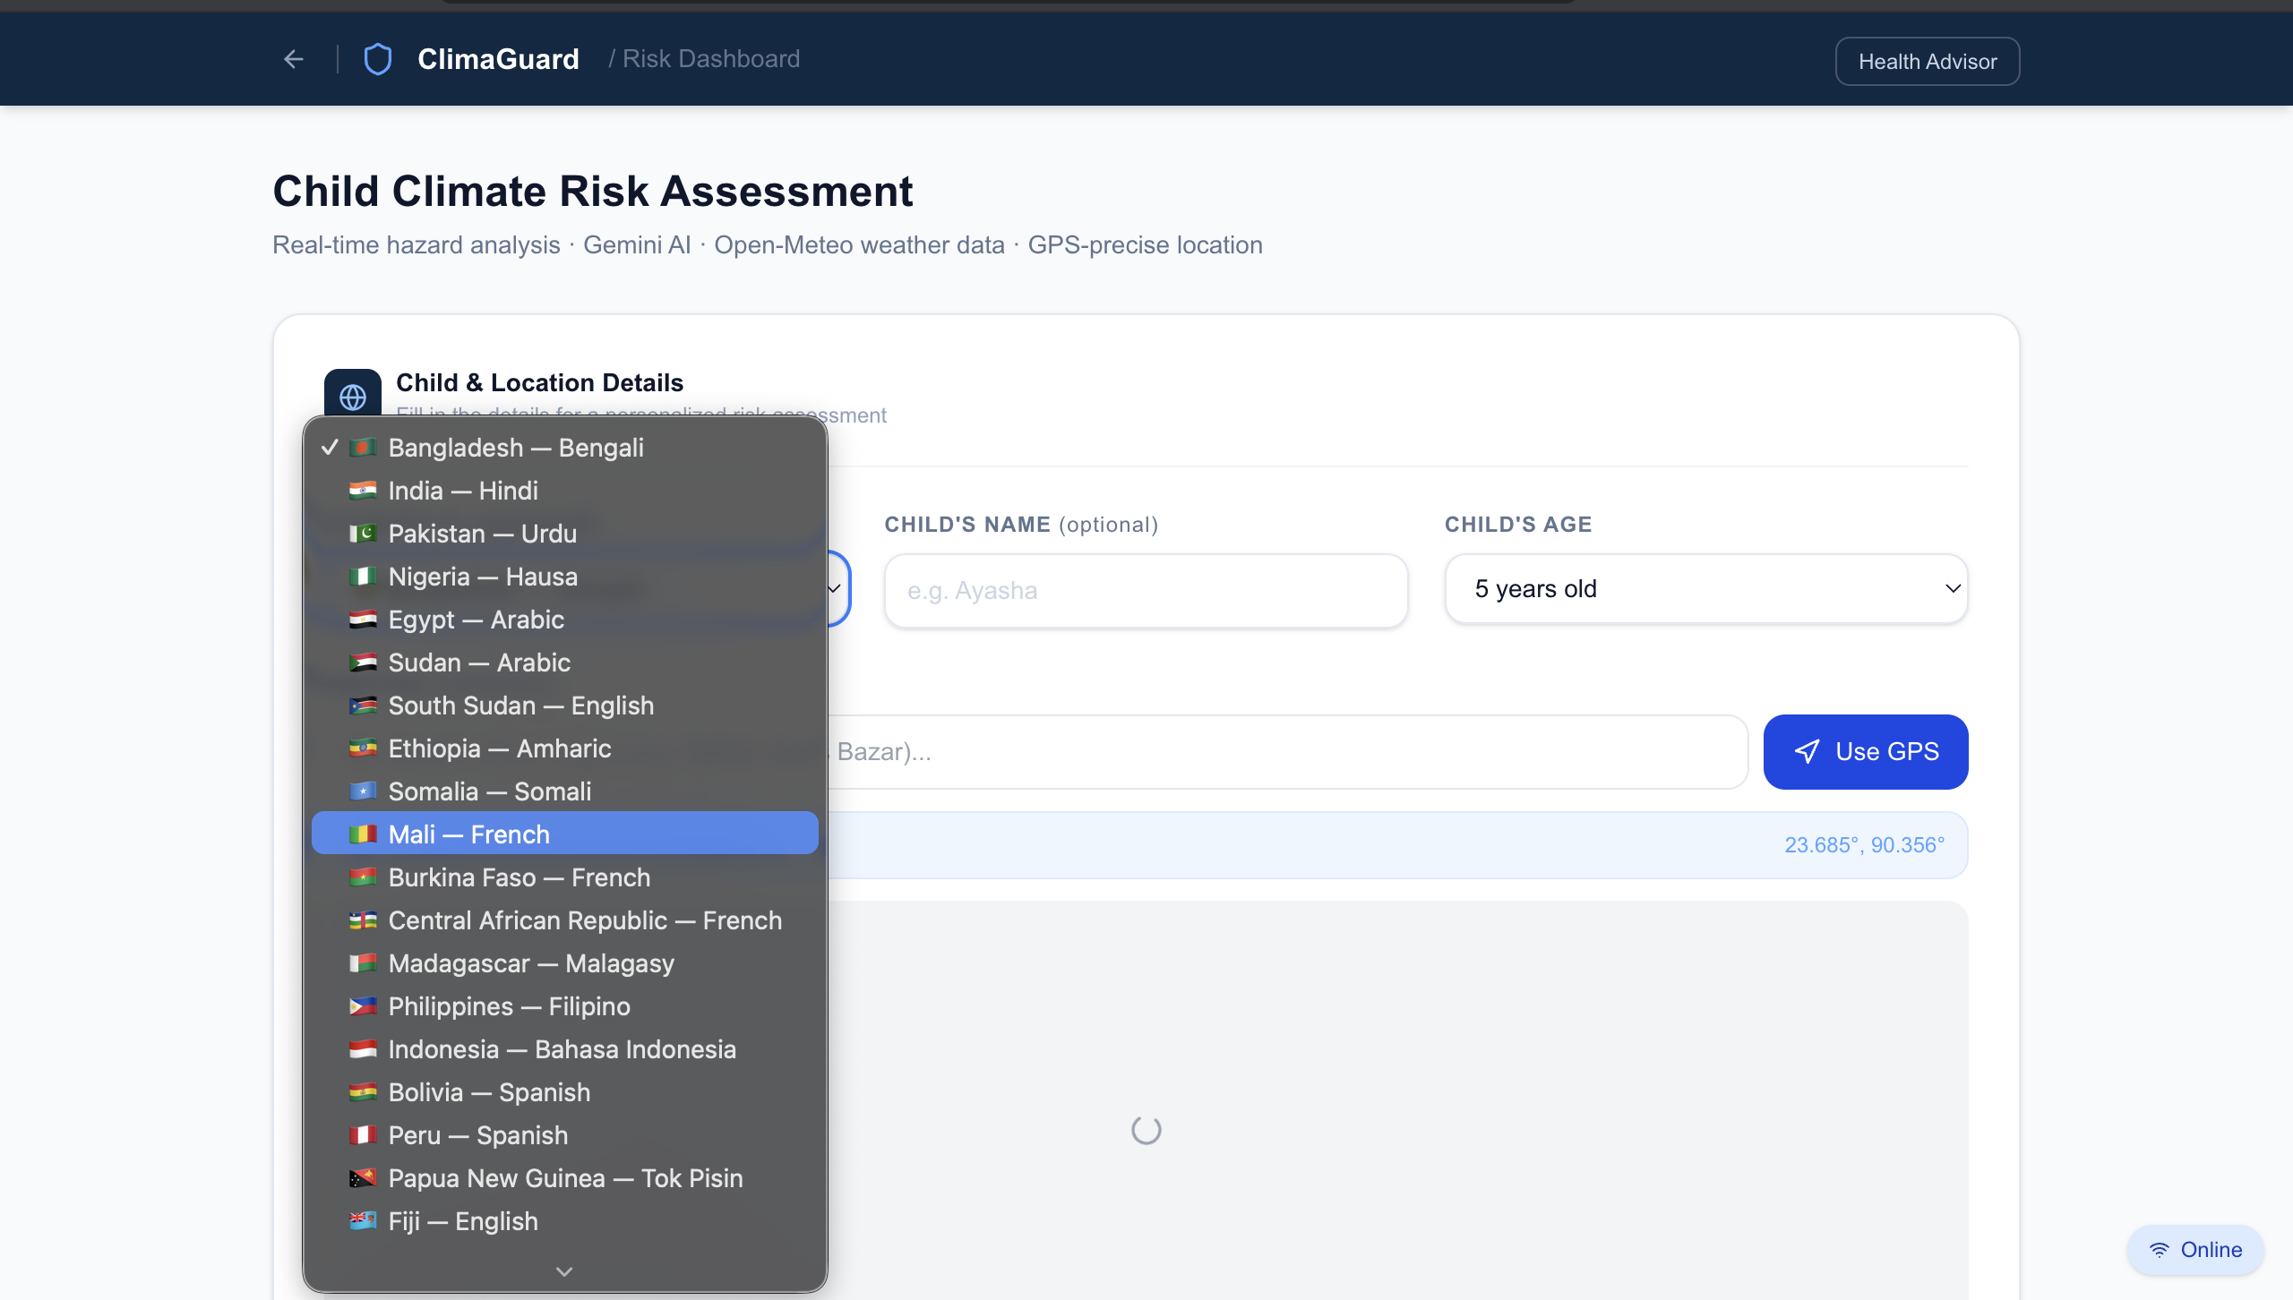Viewport: 2293px width, 1300px height.
Task: Select the highlighted Mali — French option
Action: pos(564,834)
